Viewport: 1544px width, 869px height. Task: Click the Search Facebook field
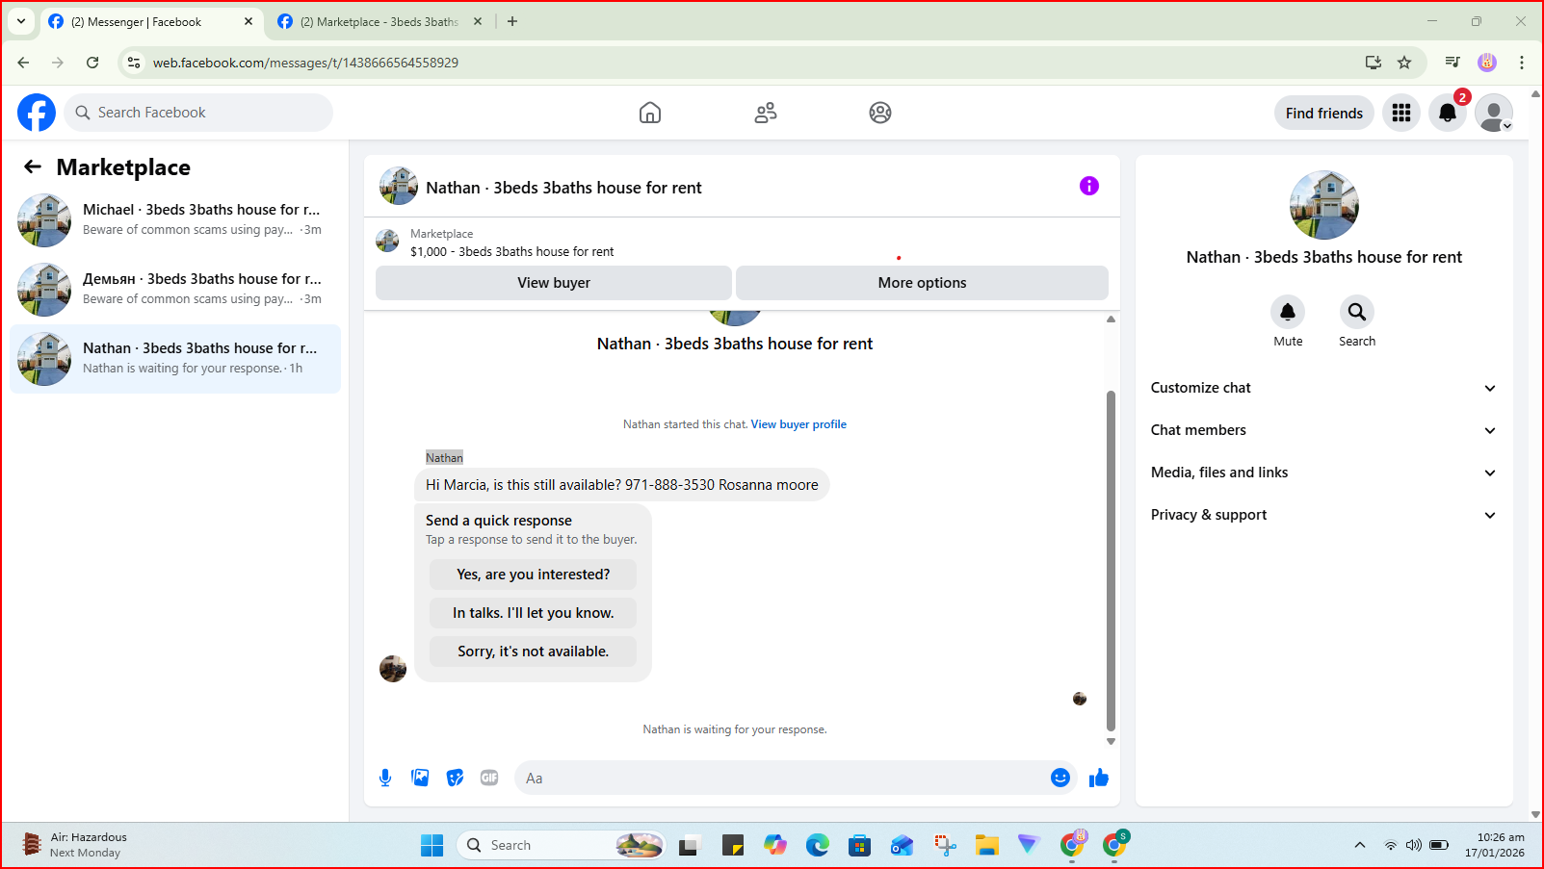[x=198, y=113]
